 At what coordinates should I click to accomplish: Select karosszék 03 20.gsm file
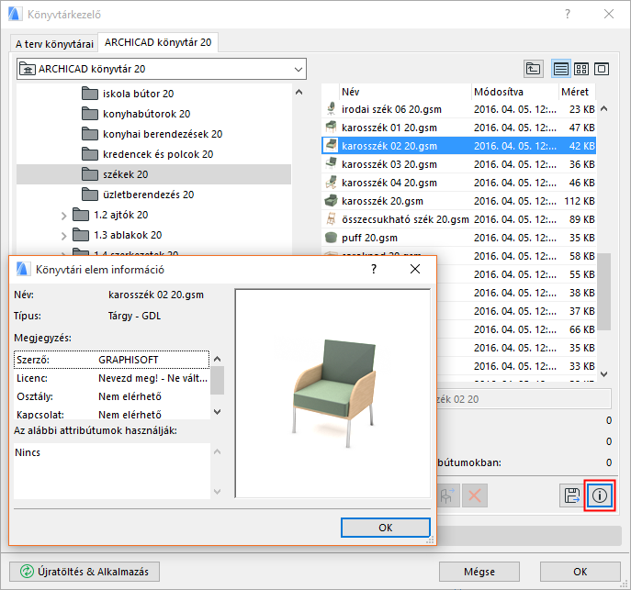point(458,164)
